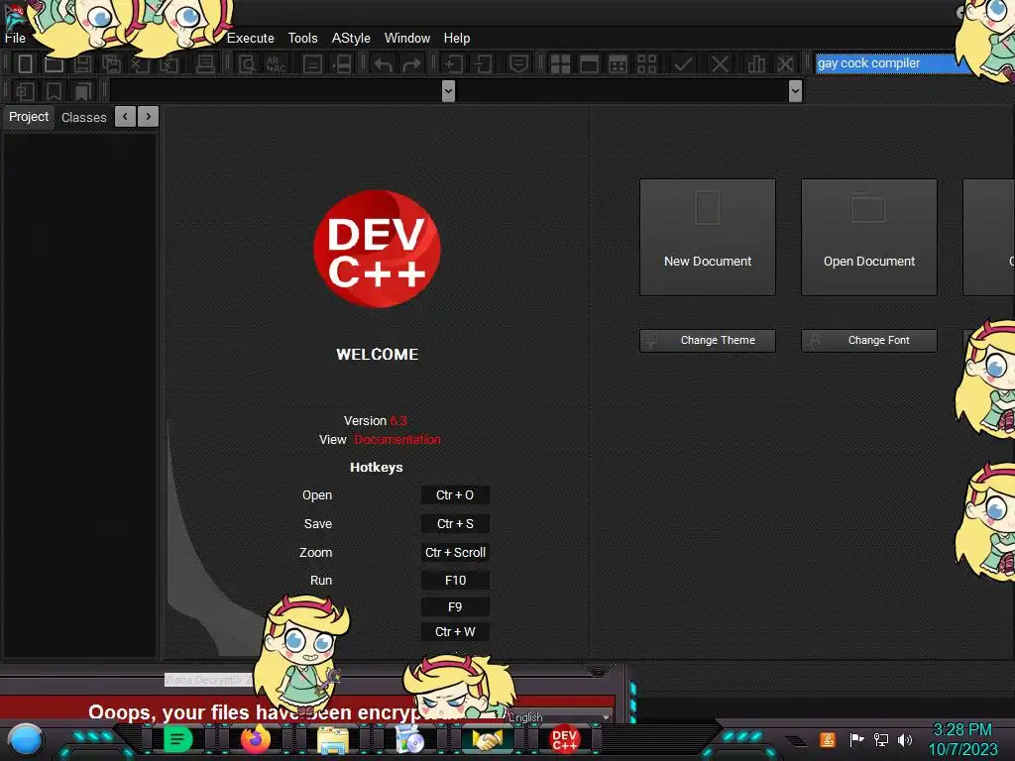Open the File menu

[x=15, y=39]
